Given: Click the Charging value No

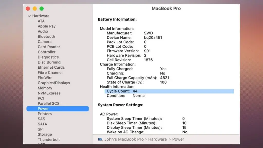Looking at the screenshot, I should (163, 73).
